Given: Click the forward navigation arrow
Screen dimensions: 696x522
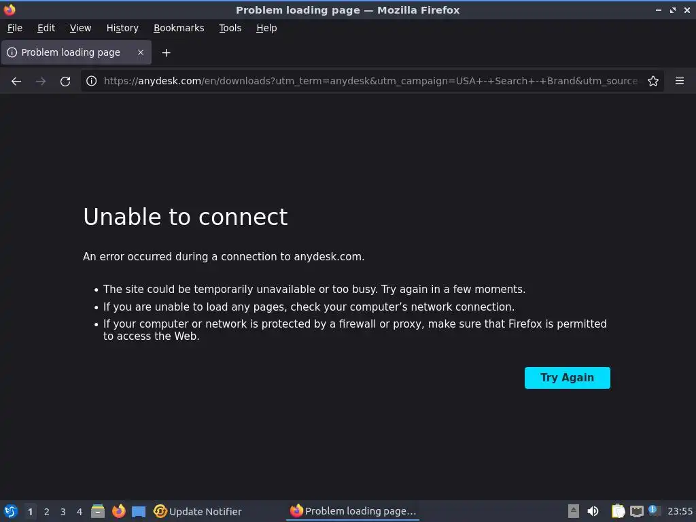Looking at the screenshot, I should (x=41, y=82).
